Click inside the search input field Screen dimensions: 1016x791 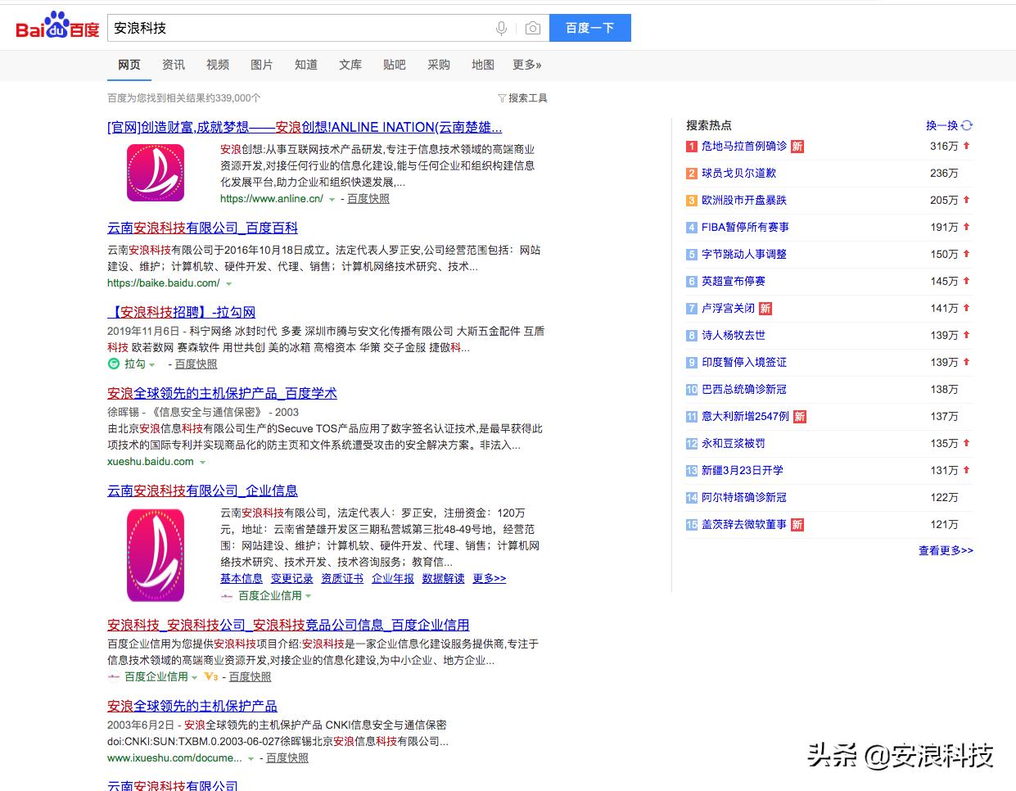pyautogui.click(x=311, y=27)
